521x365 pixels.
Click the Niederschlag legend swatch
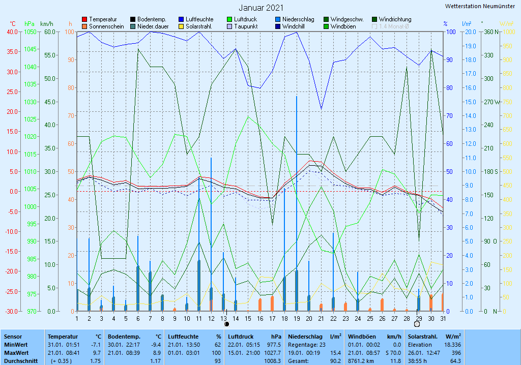pyautogui.click(x=278, y=20)
